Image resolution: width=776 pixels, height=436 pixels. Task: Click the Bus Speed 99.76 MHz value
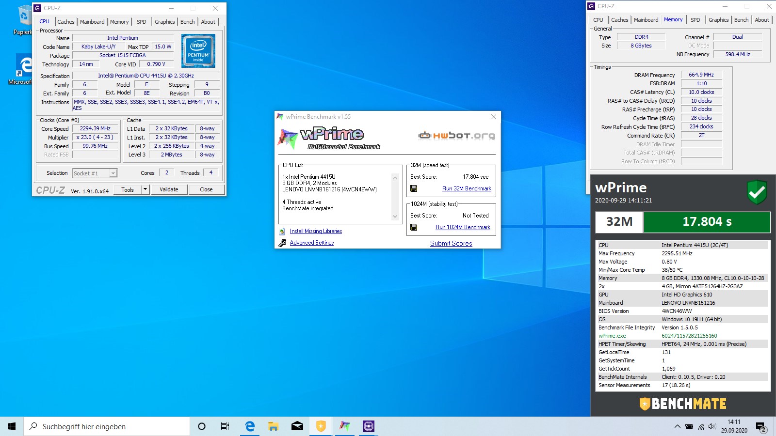click(95, 146)
